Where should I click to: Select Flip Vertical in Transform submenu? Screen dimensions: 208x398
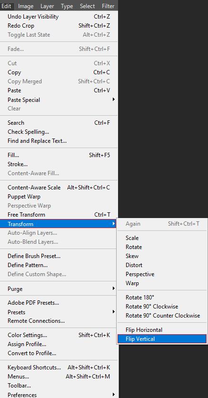(x=161, y=339)
